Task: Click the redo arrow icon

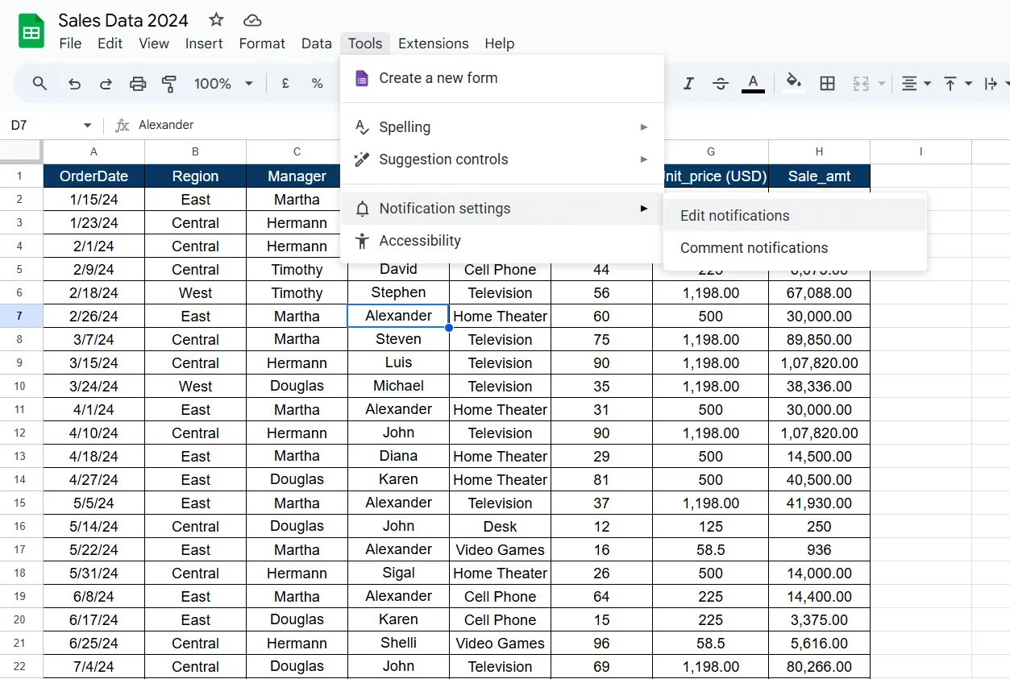Action: click(x=106, y=84)
